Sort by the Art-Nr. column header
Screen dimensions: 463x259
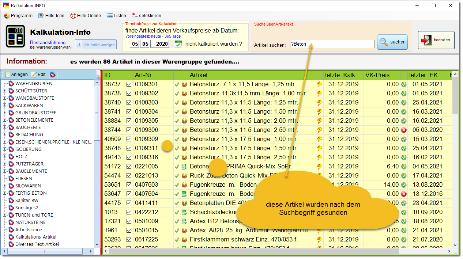153,75
